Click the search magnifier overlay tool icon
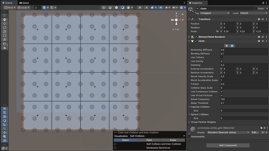 click(x=5, y=129)
